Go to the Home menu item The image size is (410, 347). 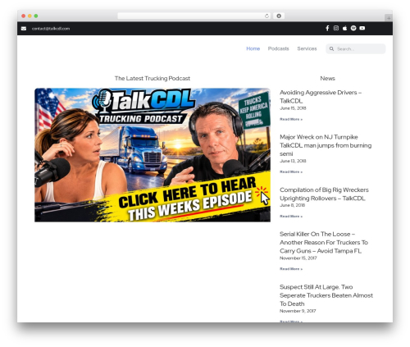(x=253, y=48)
